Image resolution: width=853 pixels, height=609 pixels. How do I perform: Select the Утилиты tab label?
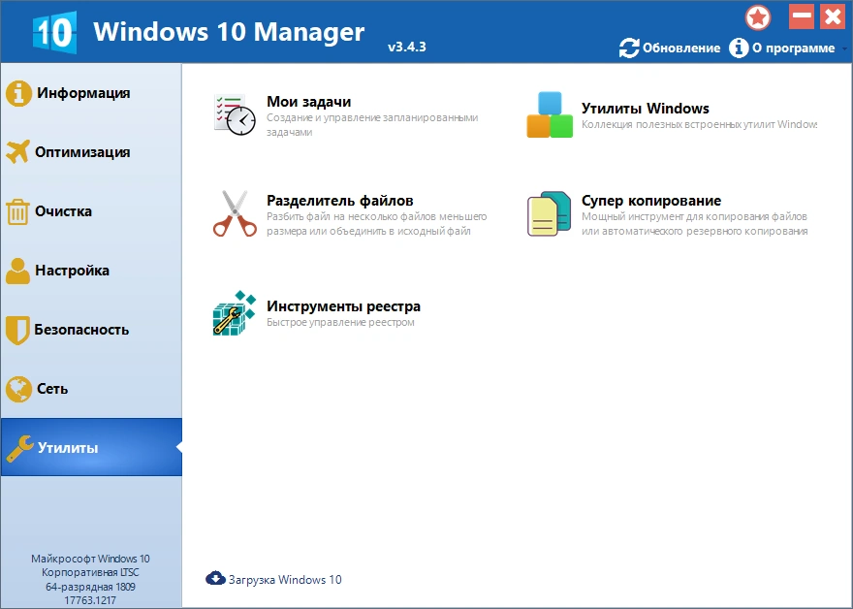[x=68, y=448]
